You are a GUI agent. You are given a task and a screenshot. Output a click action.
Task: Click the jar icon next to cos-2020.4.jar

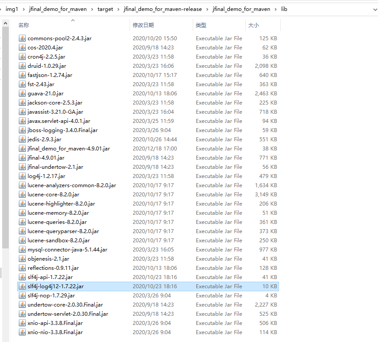[22, 47]
